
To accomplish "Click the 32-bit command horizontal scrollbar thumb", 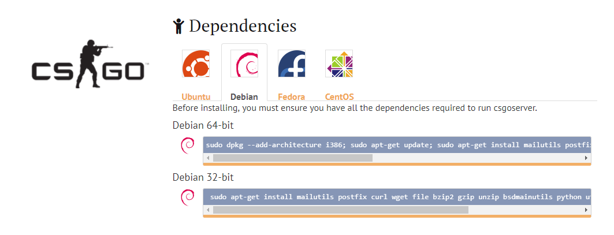I will tap(341, 210).
